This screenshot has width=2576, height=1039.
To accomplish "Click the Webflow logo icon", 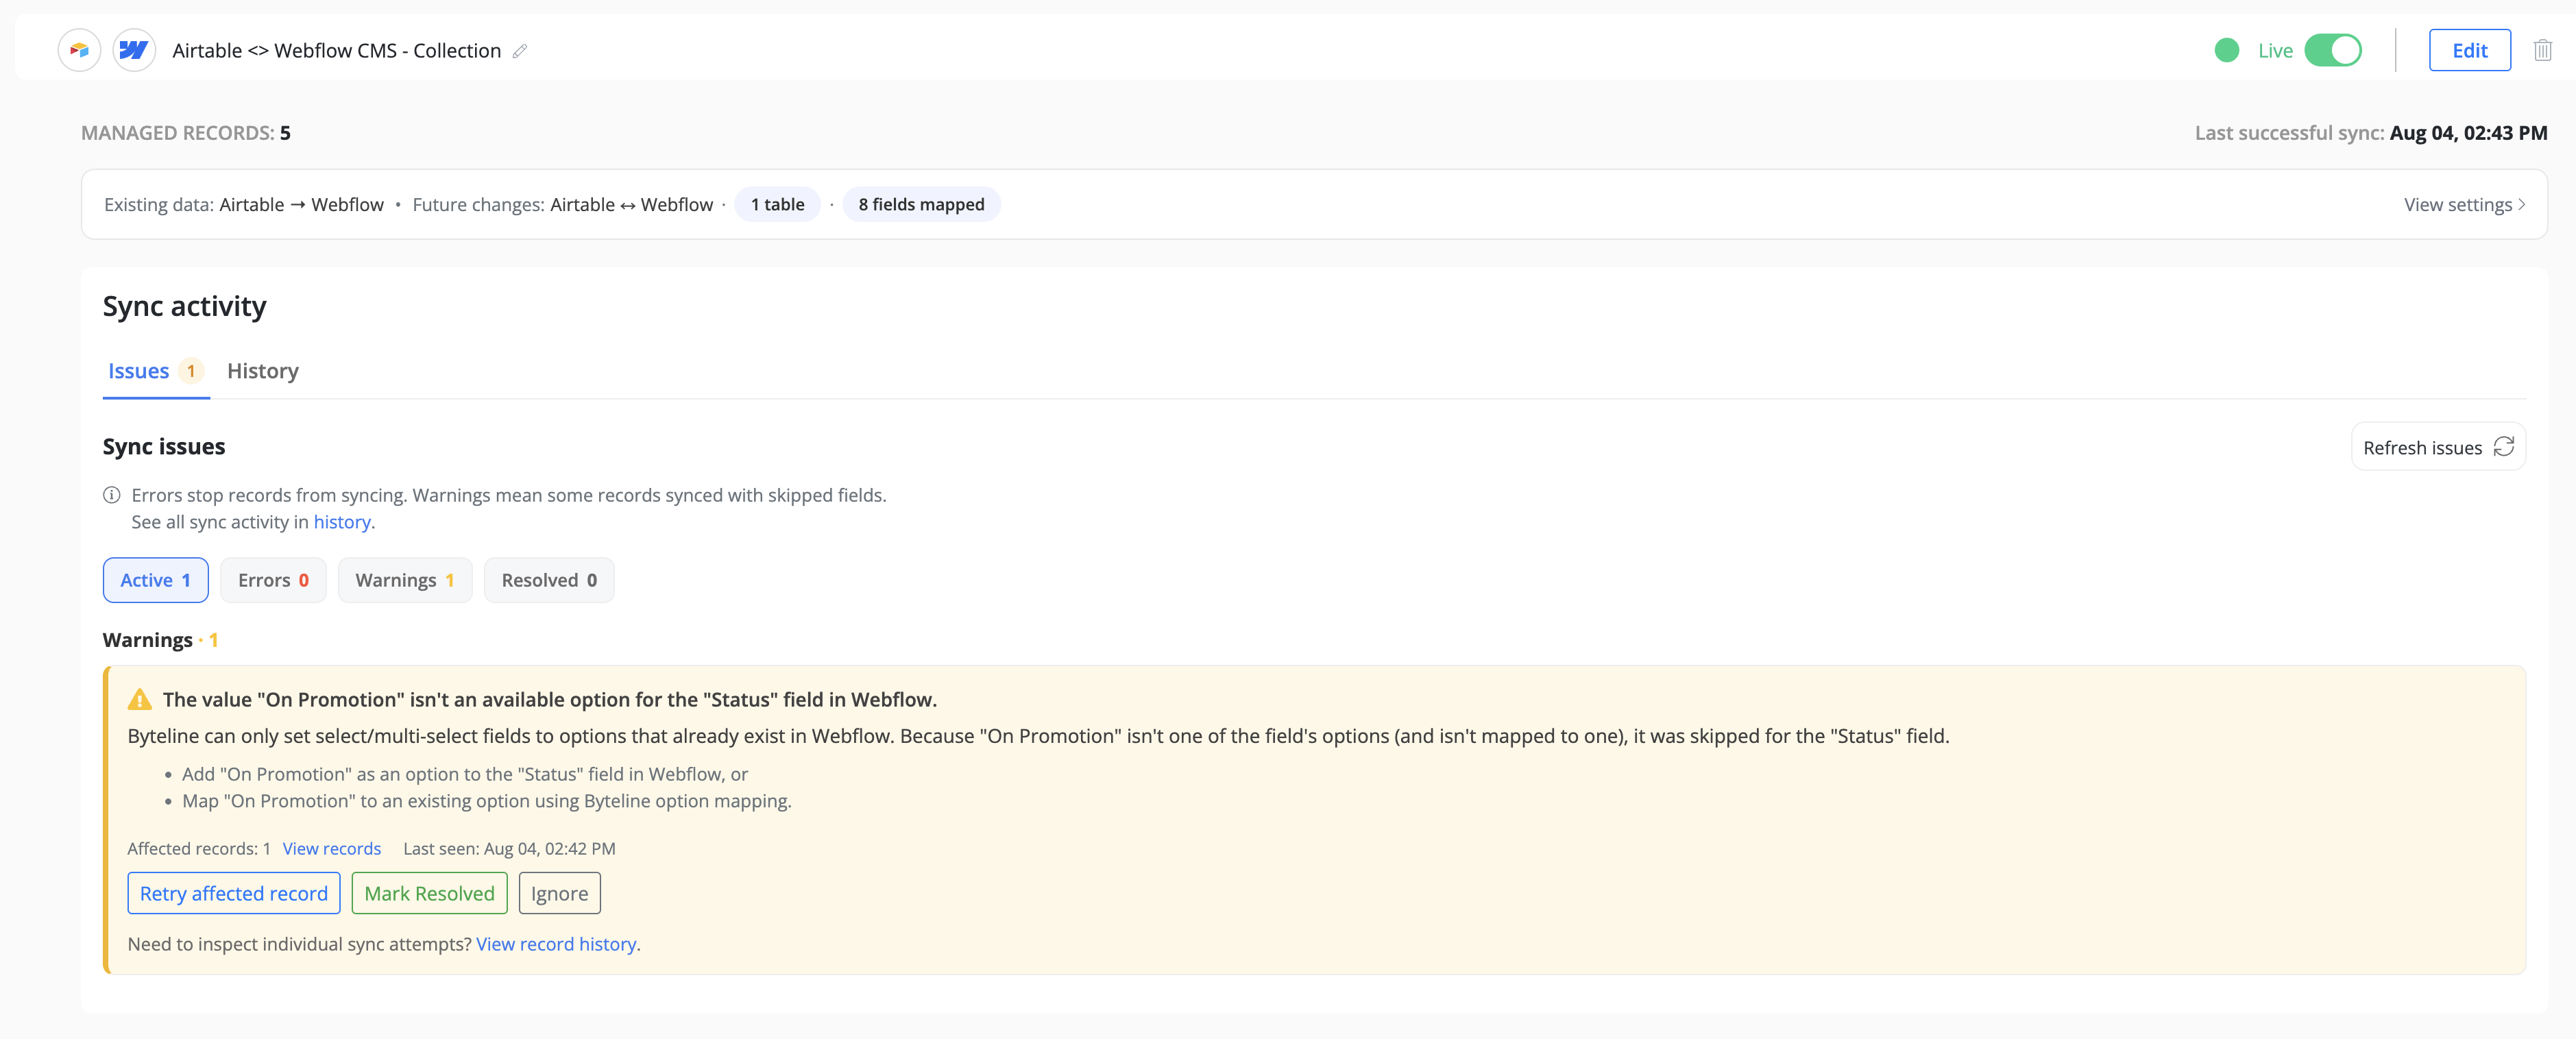I will [134, 50].
